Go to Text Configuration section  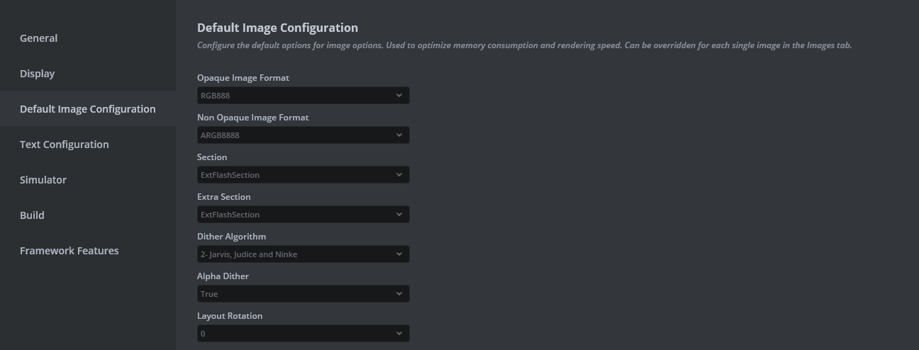click(x=65, y=145)
